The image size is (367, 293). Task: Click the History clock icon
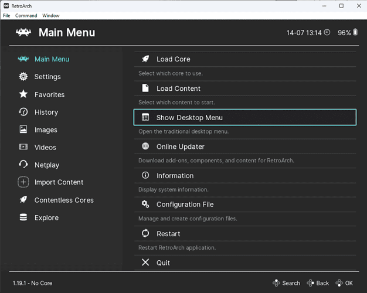point(23,112)
